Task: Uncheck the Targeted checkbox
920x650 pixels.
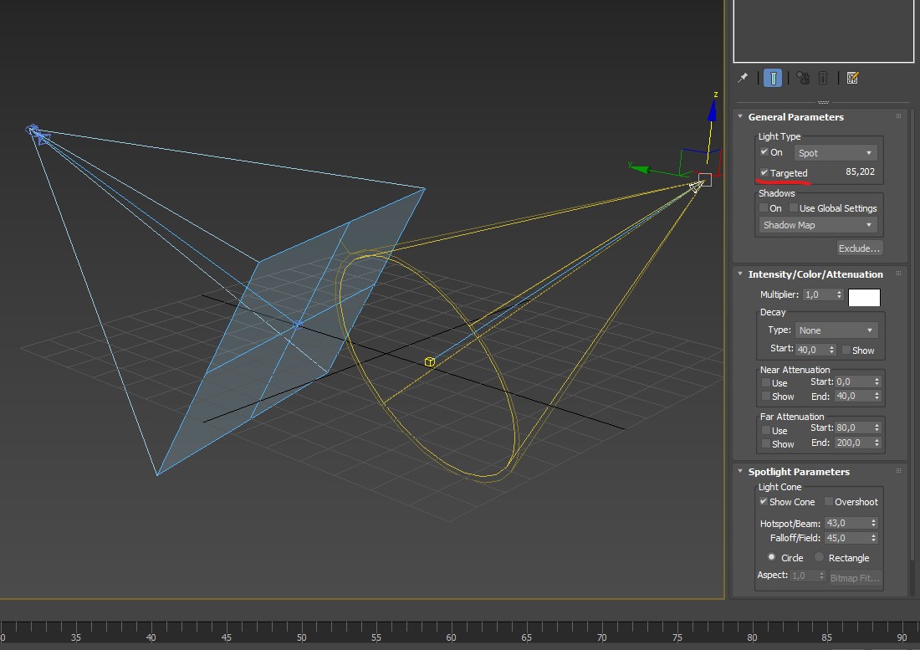Action: pos(764,172)
